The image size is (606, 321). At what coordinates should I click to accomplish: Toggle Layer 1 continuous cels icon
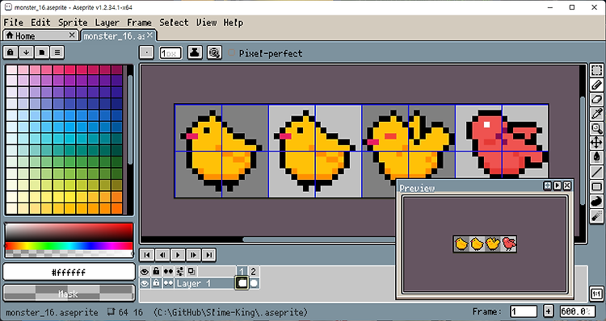coord(168,283)
